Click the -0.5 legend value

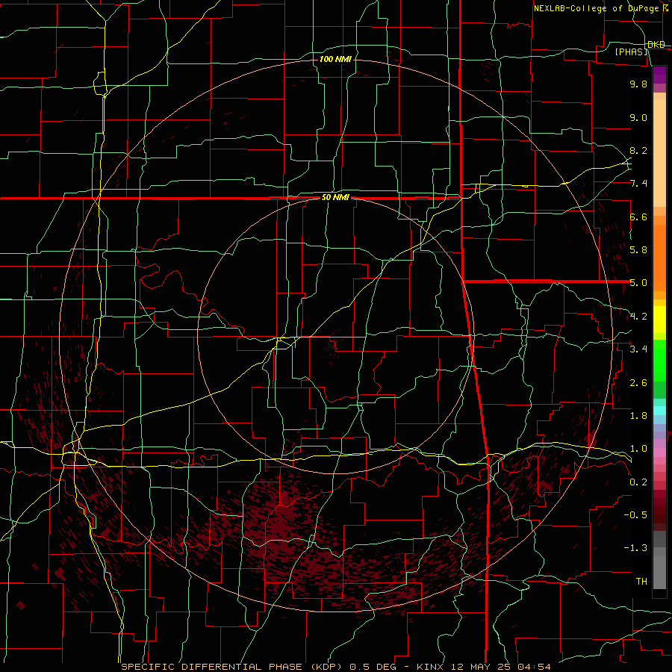click(x=635, y=515)
